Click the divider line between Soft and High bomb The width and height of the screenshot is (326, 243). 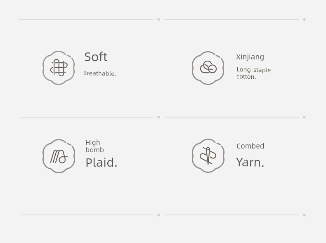pyautogui.click(x=86, y=117)
